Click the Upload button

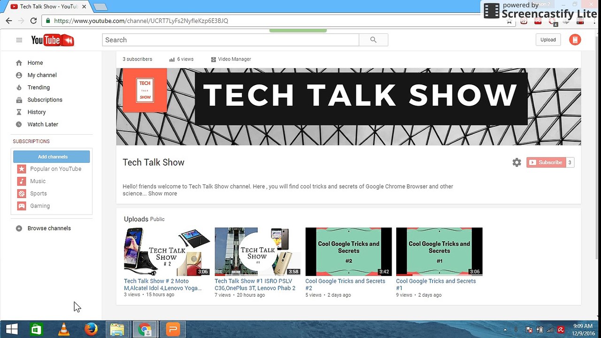pos(548,40)
